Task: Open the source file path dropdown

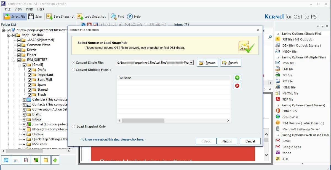Action: coord(191,63)
